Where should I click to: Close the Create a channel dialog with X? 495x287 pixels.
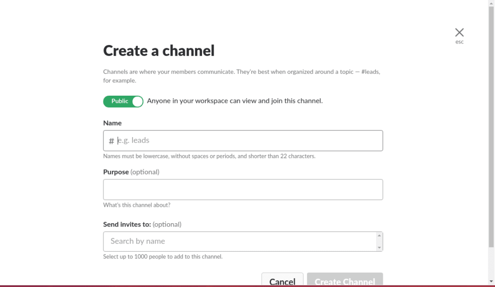click(459, 32)
